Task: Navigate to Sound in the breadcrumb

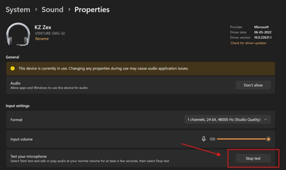Action: [52, 10]
